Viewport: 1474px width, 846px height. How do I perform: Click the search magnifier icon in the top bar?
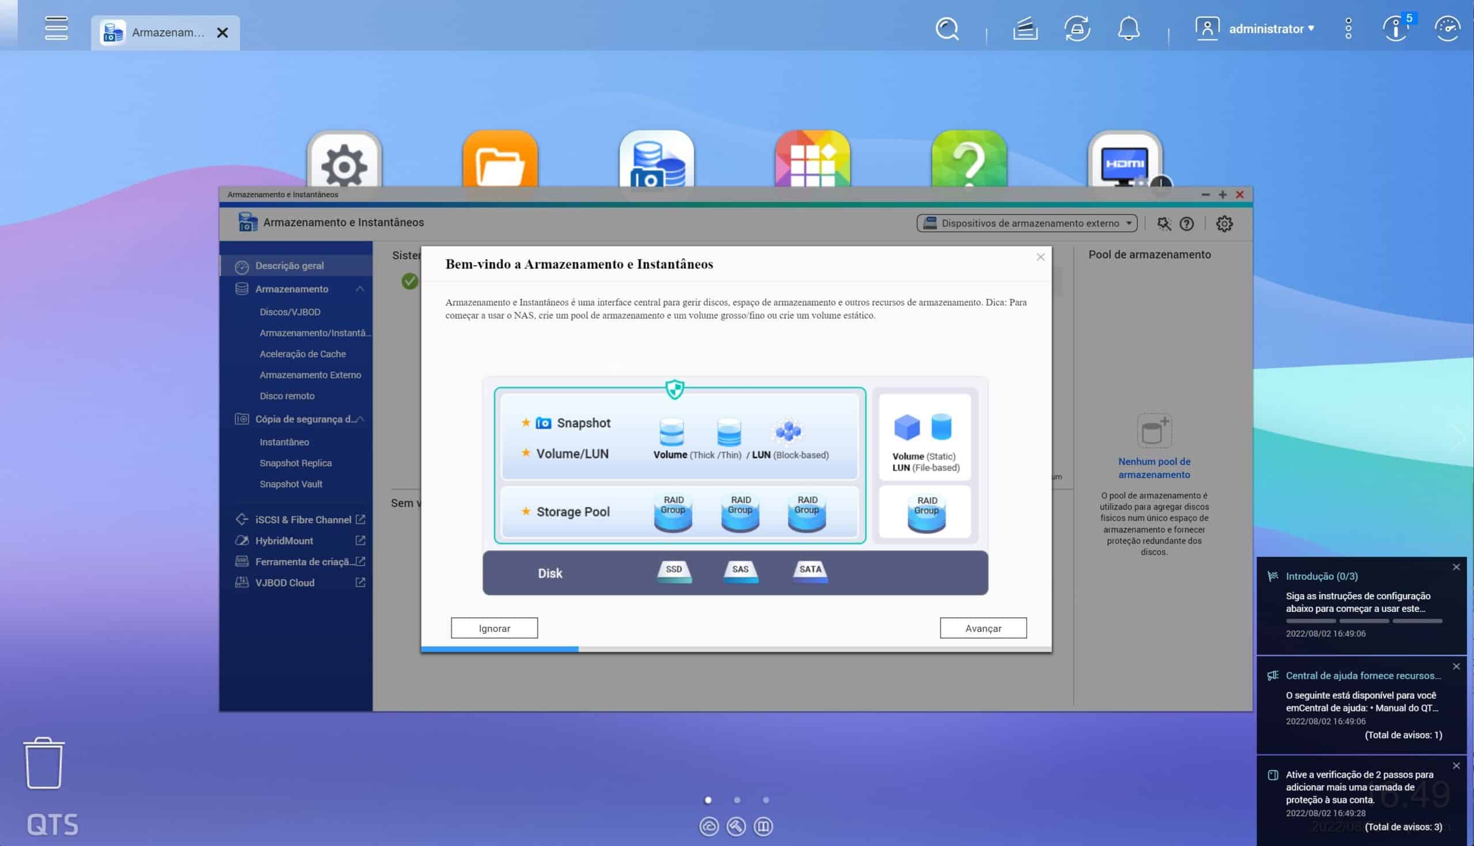[x=947, y=29]
